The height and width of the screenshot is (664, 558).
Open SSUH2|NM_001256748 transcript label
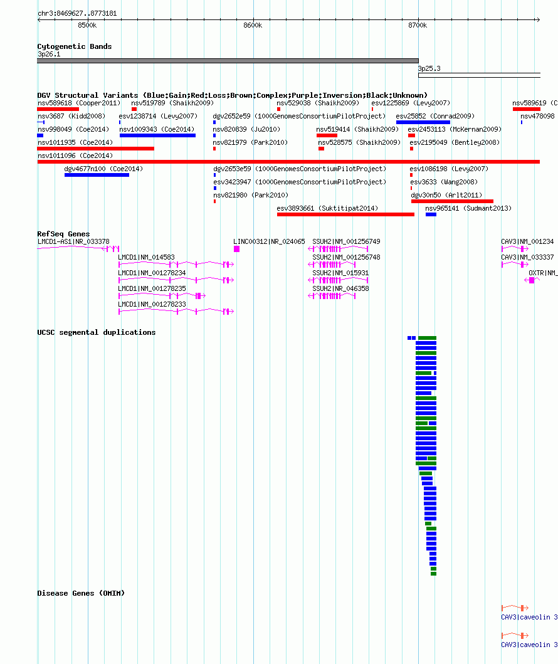pyautogui.click(x=346, y=257)
